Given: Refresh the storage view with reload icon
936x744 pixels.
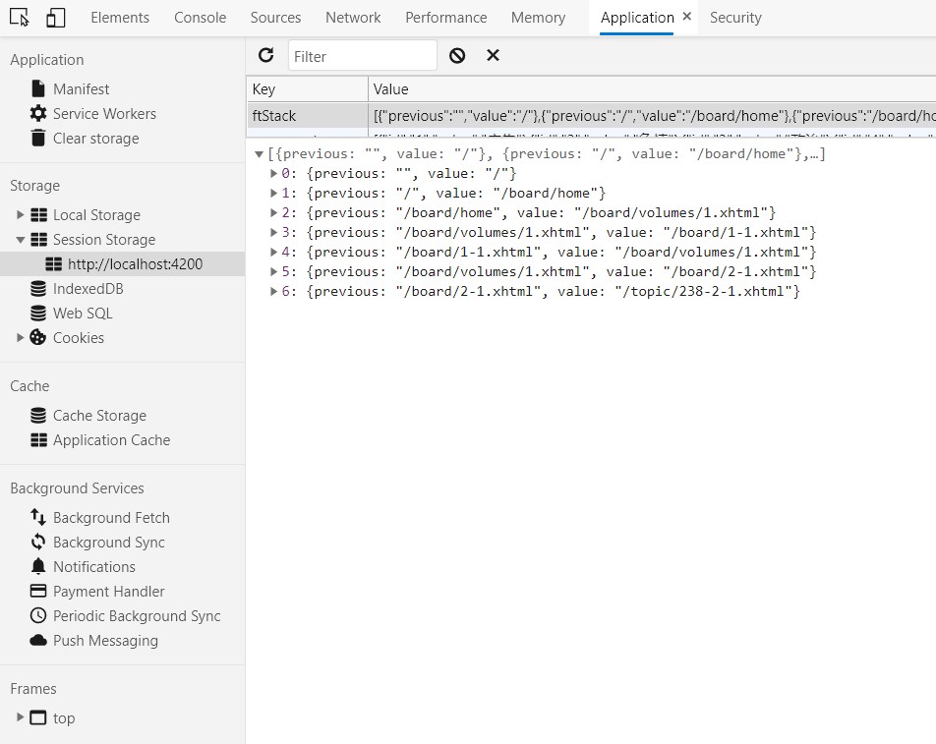Looking at the screenshot, I should pos(266,55).
